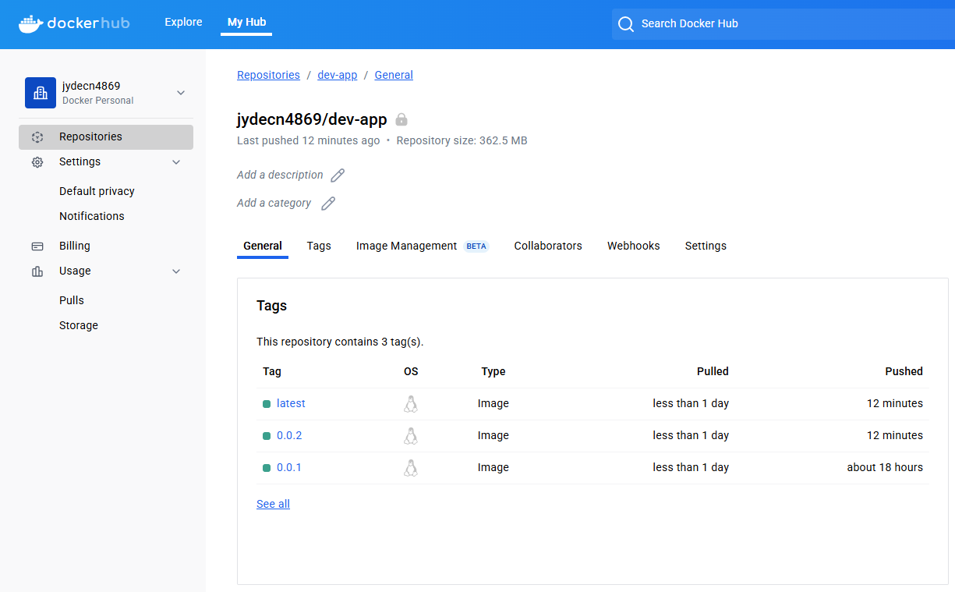955x592 pixels.
Task: Click the green status dot beside latest
Action: [x=267, y=404]
